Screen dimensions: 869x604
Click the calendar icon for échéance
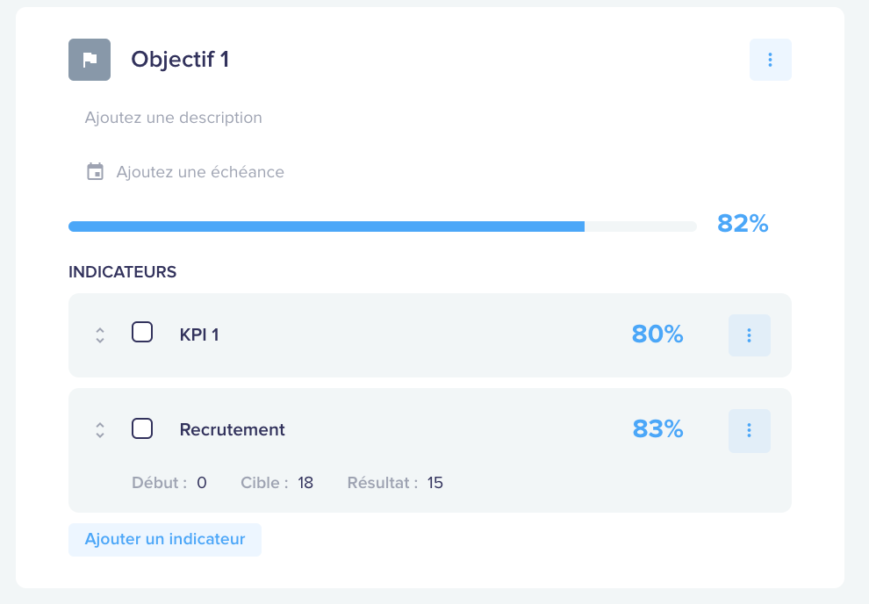[96, 172]
